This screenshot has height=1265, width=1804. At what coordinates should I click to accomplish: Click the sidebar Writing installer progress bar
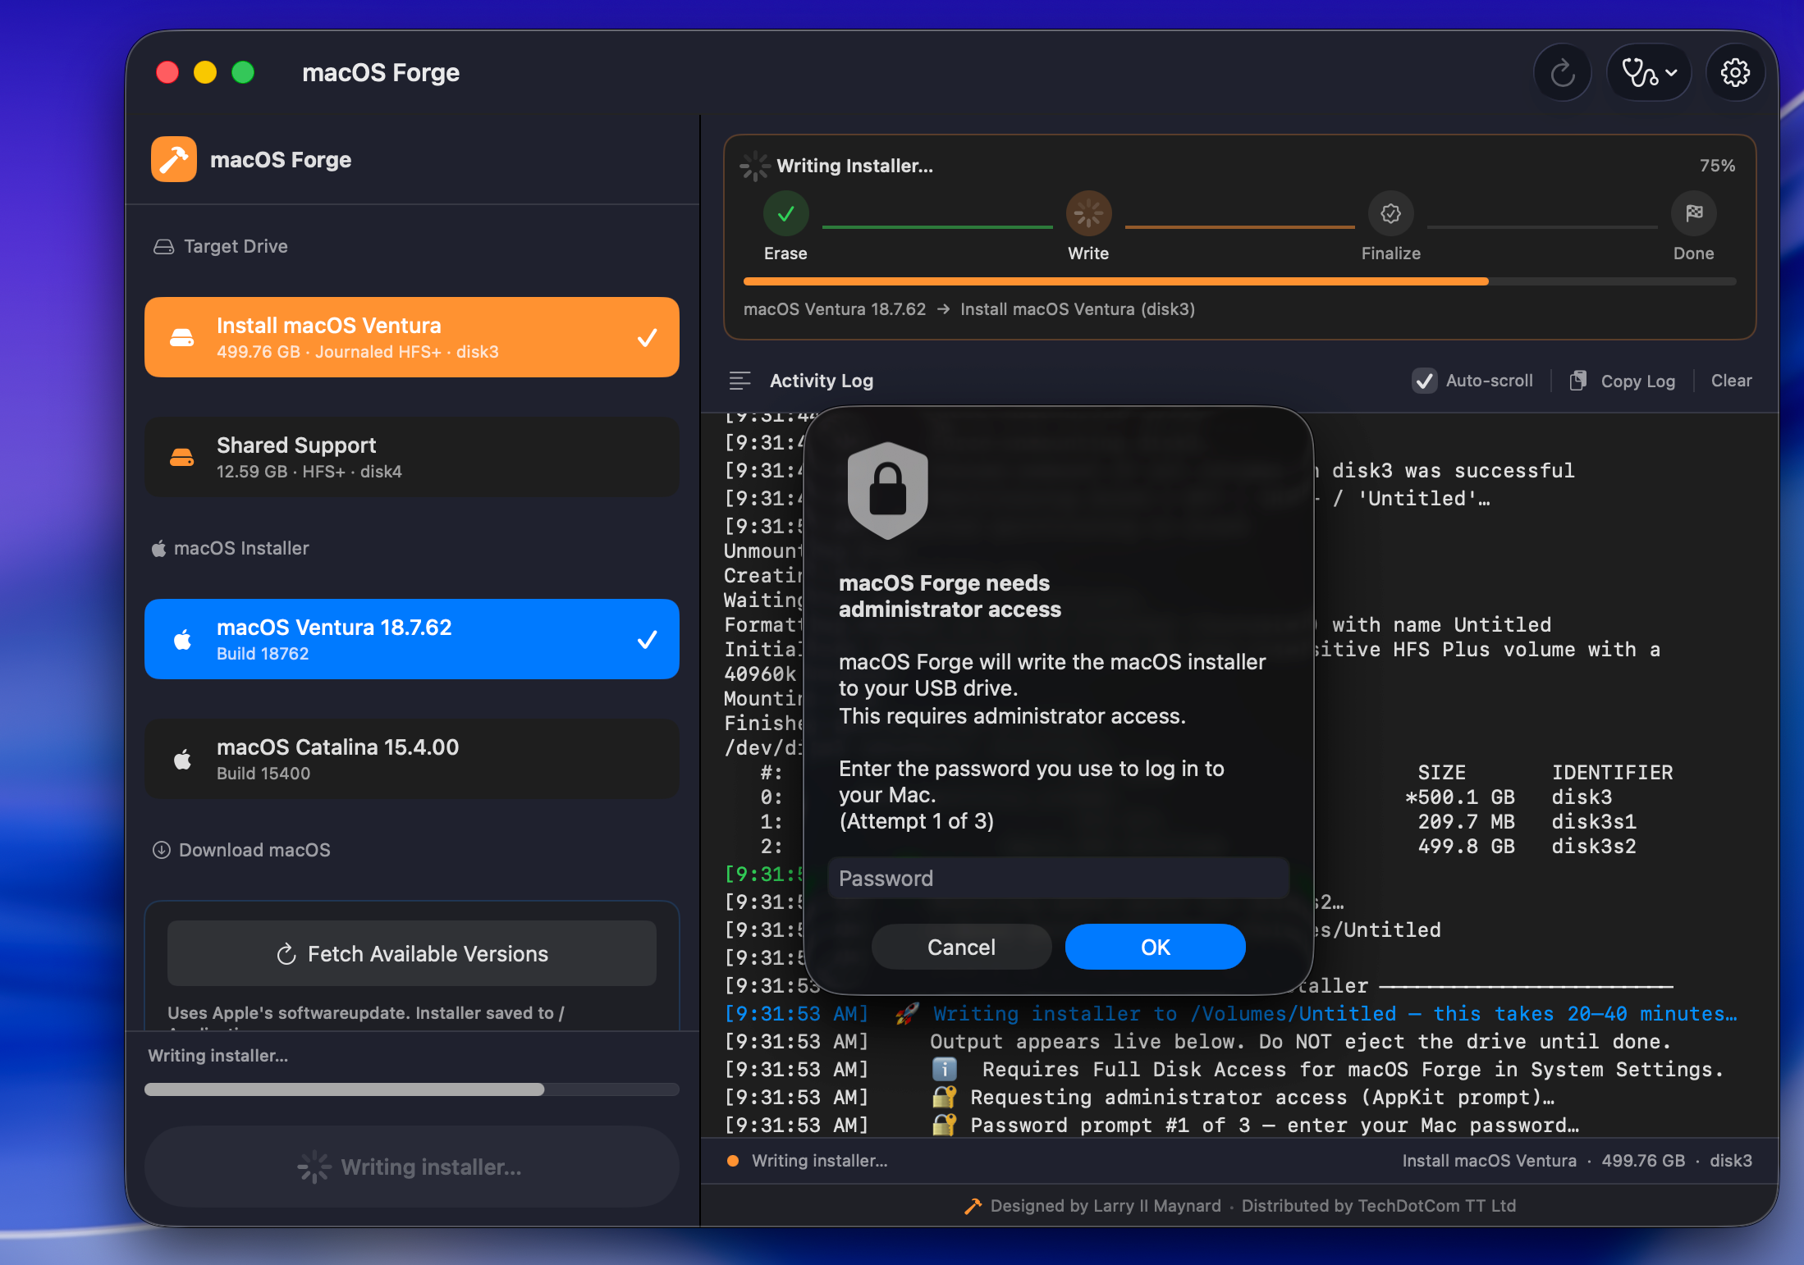click(412, 1089)
